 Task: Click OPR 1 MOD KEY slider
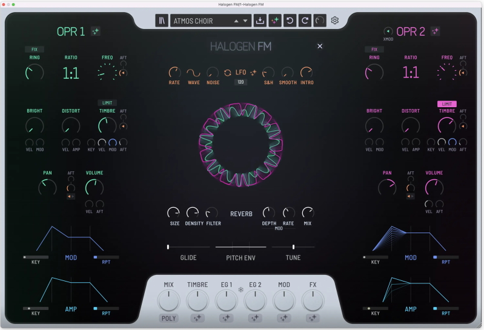(36, 257)
